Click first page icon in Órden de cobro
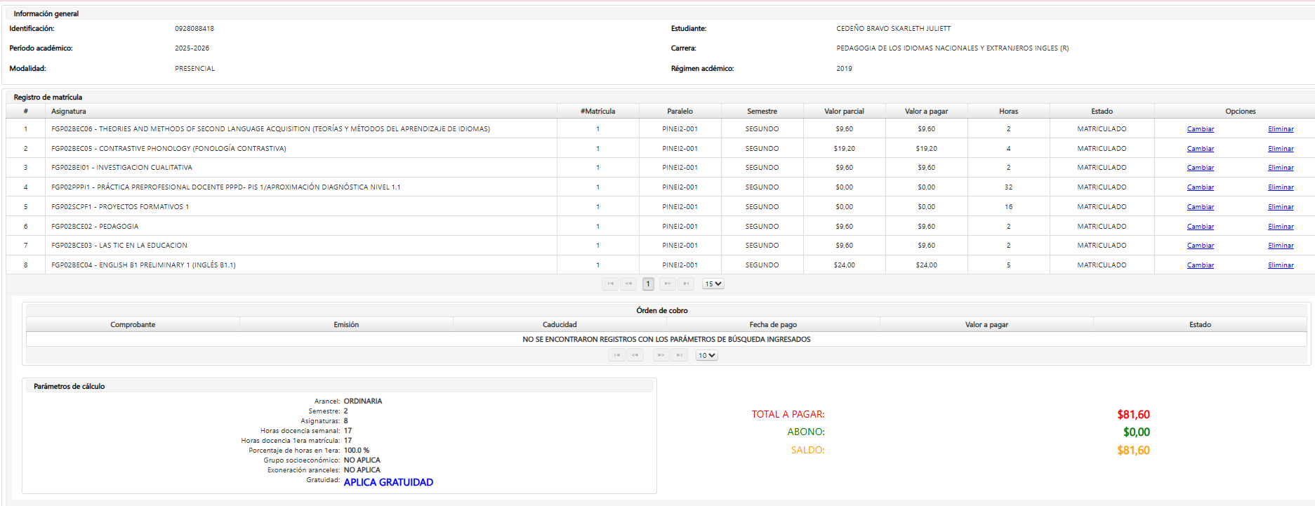1315x506 pixels. tap(616, 356)
